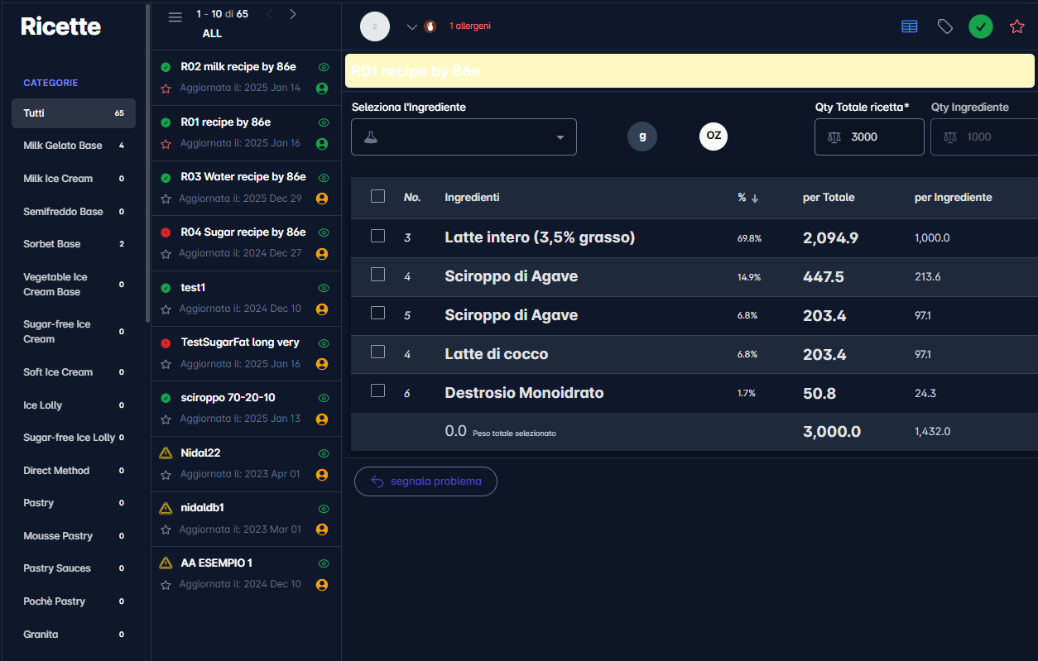Viewport: 1038px width, 661px height.
Task: Click the Qty Totale ricetta input field
Action: [x=882, y=137]
